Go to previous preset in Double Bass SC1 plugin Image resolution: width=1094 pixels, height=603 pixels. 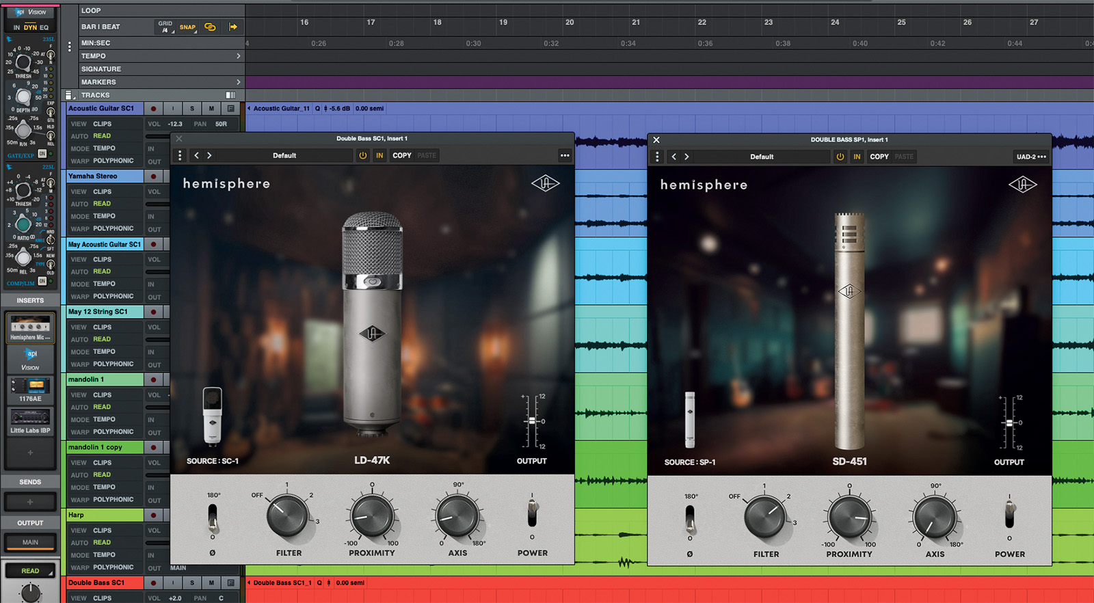197,155
